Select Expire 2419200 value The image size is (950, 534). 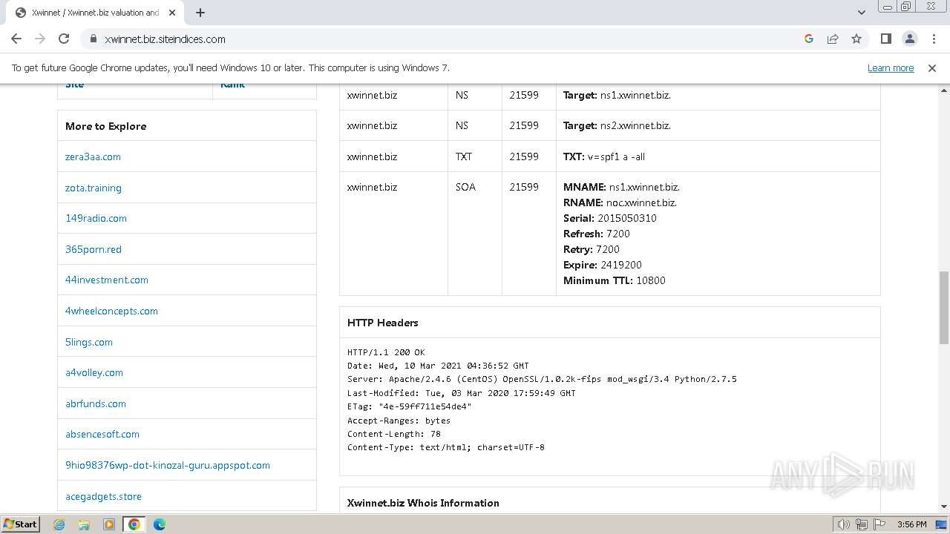(621, 265)
